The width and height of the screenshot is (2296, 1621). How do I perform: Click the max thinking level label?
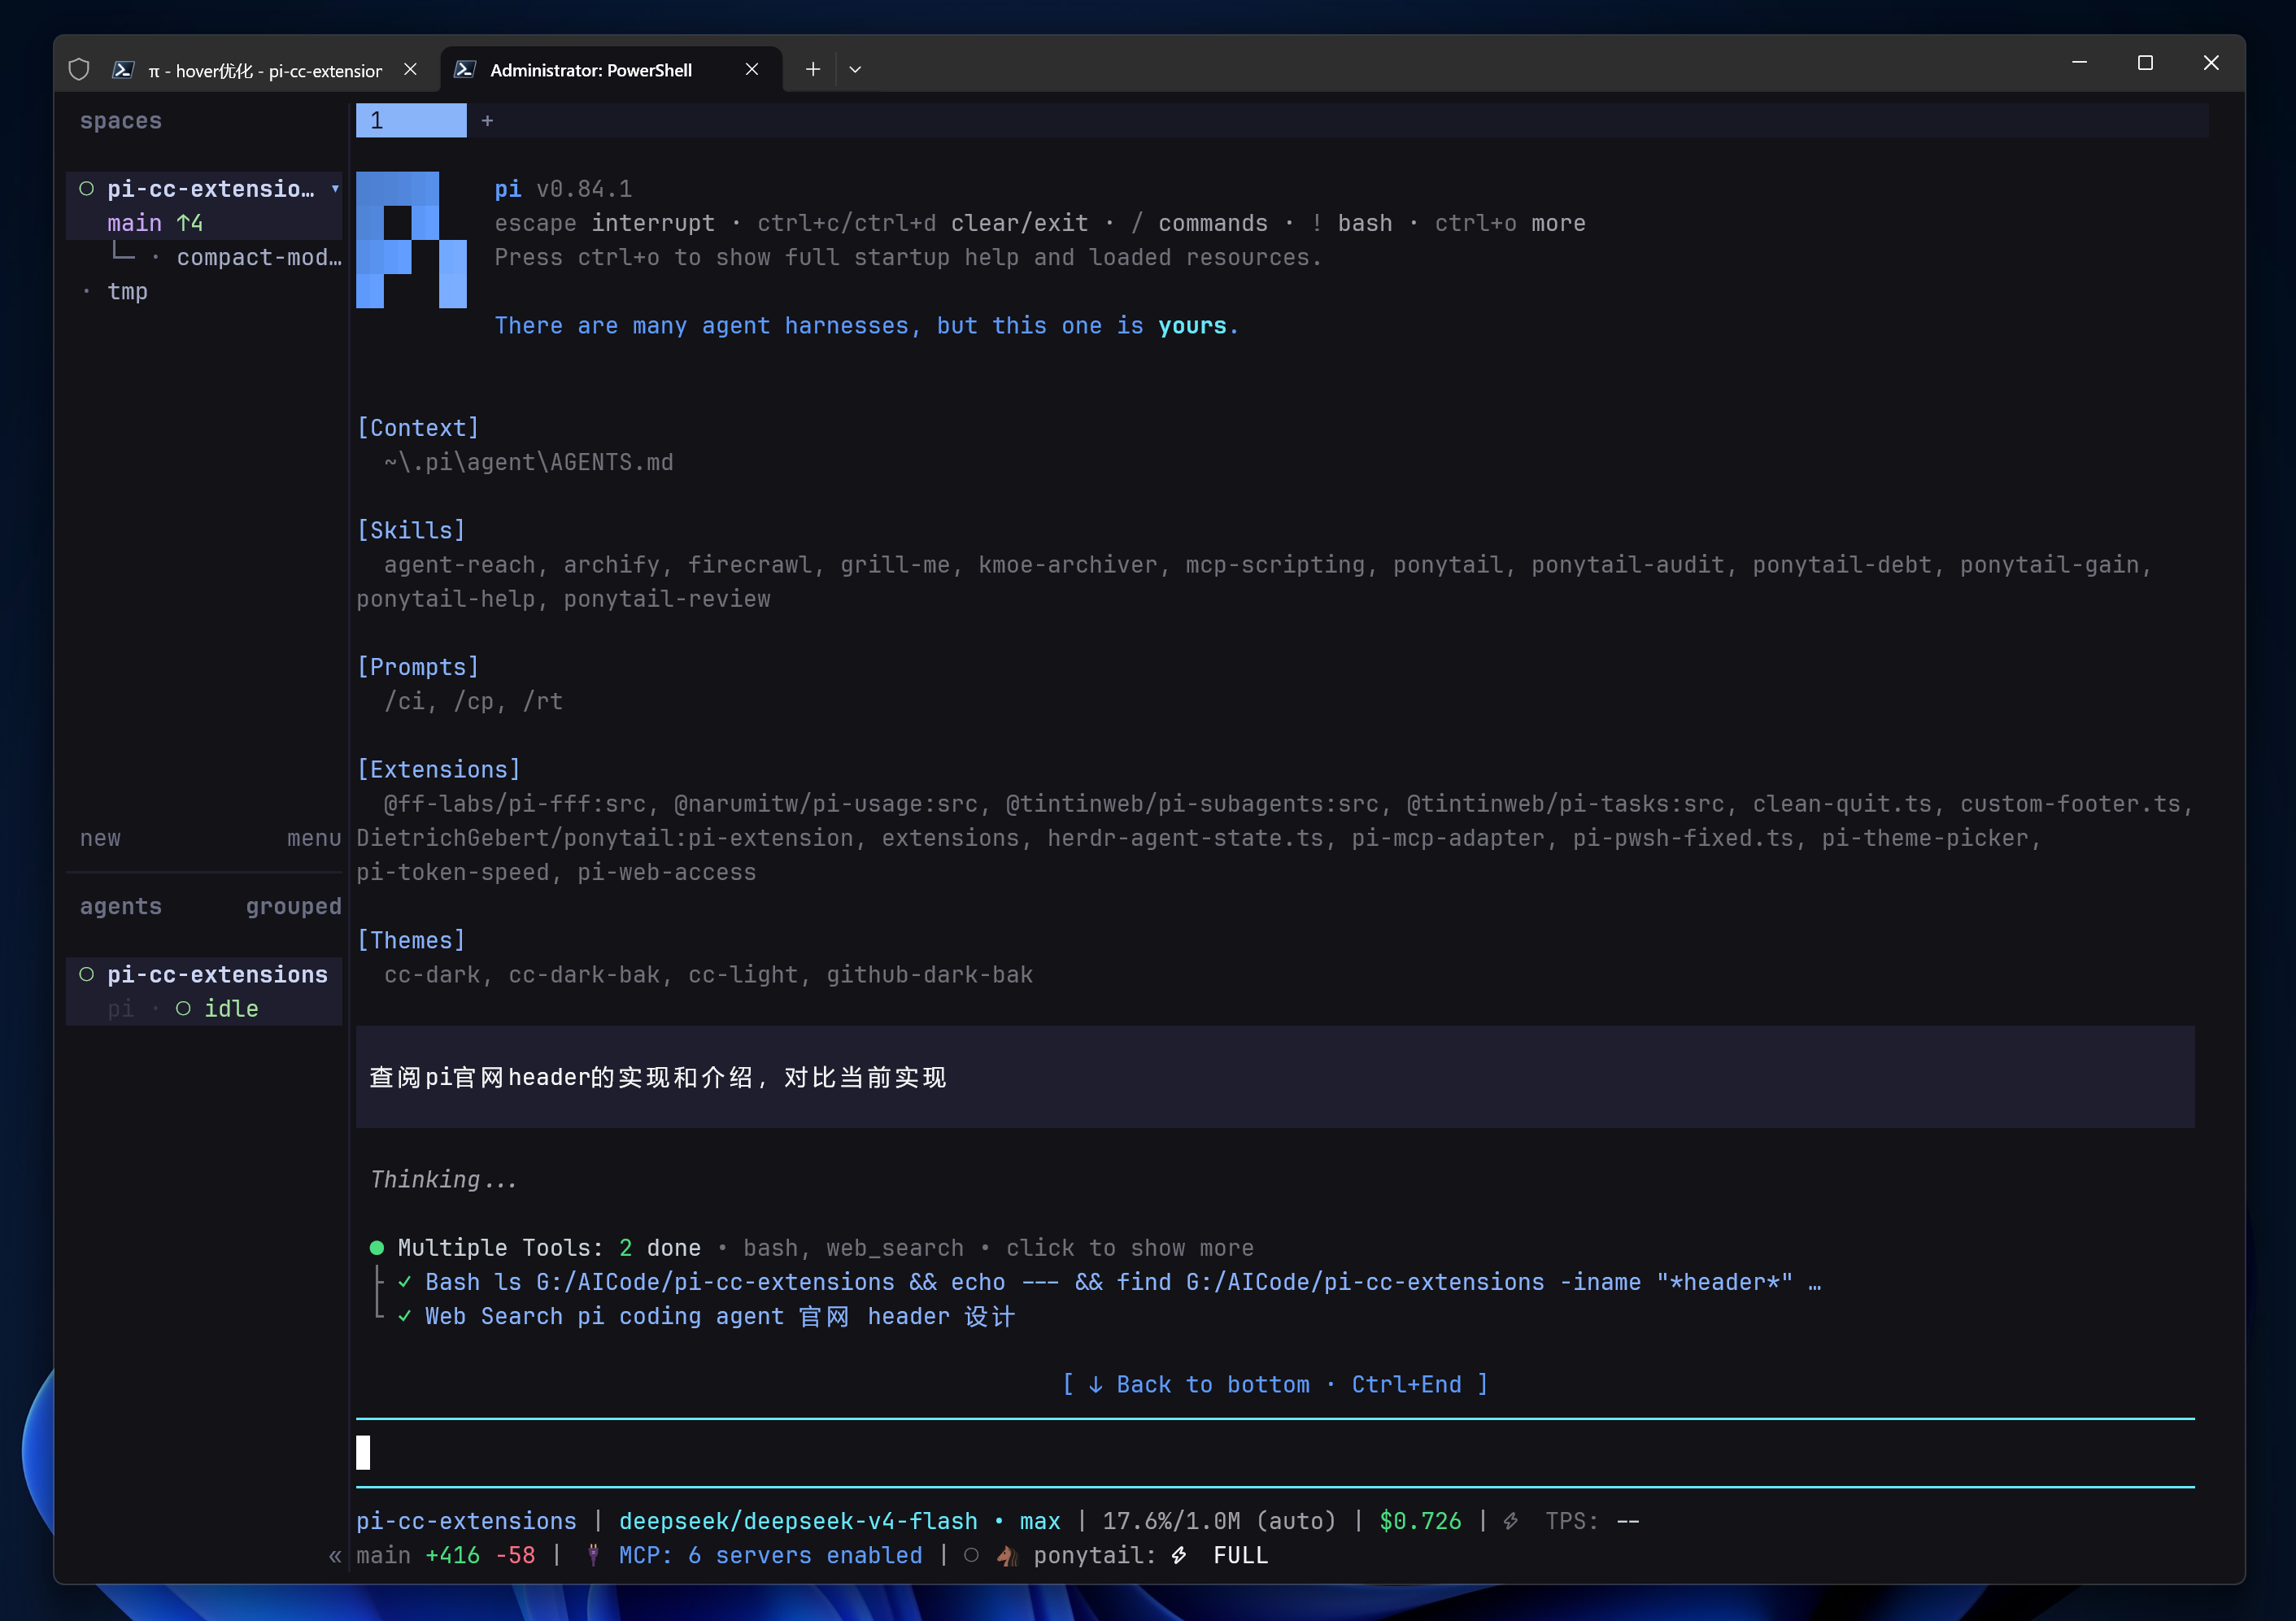pyautogui.click(x=1040, y=1521)
